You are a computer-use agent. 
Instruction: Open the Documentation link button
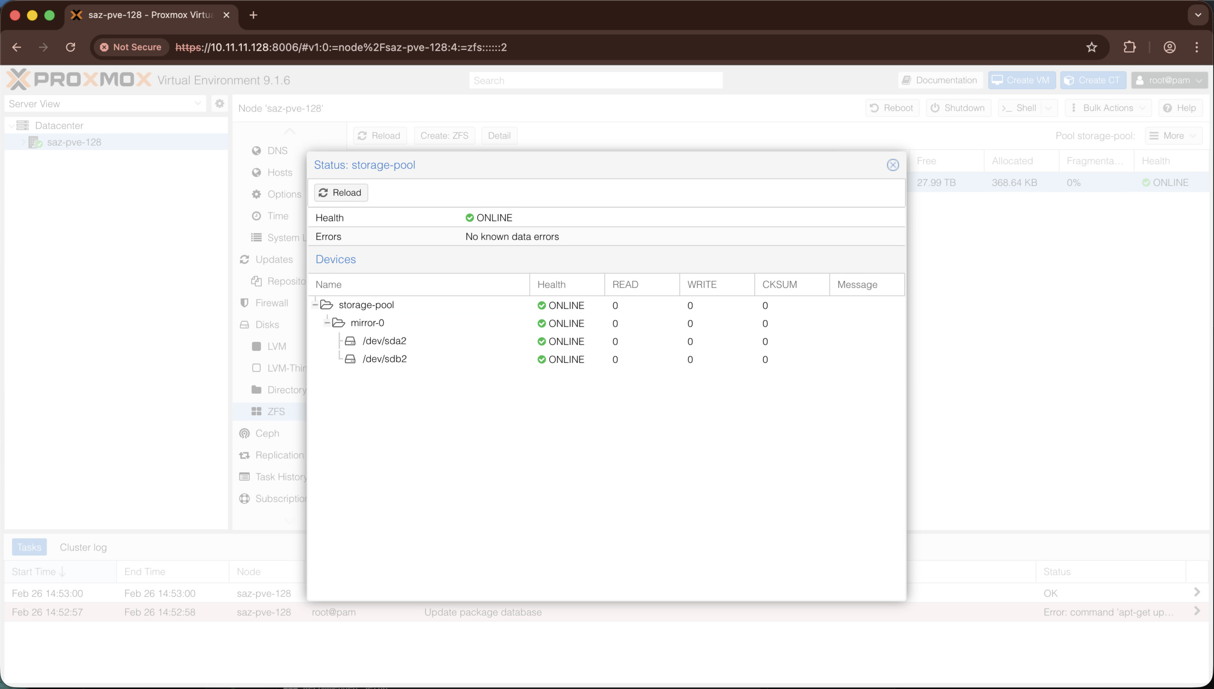click(x=940, y=81)
